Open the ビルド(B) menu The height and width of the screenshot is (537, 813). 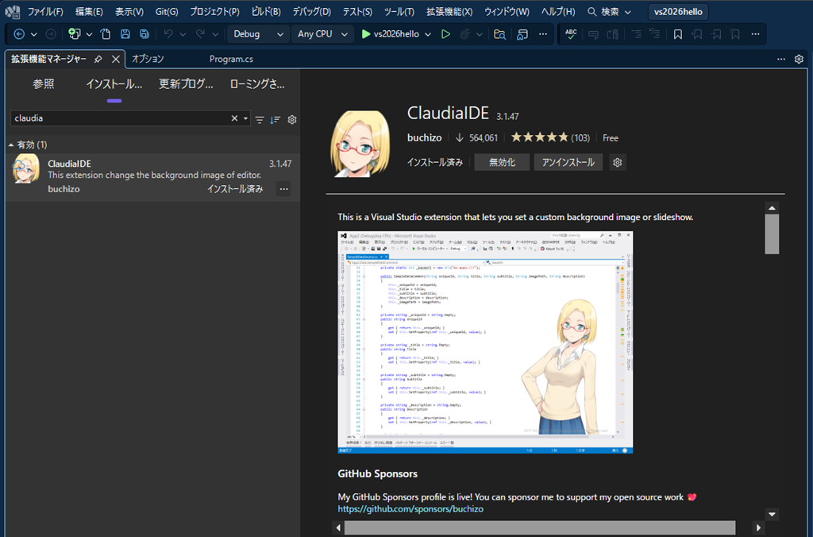click(x=264, y=12)
